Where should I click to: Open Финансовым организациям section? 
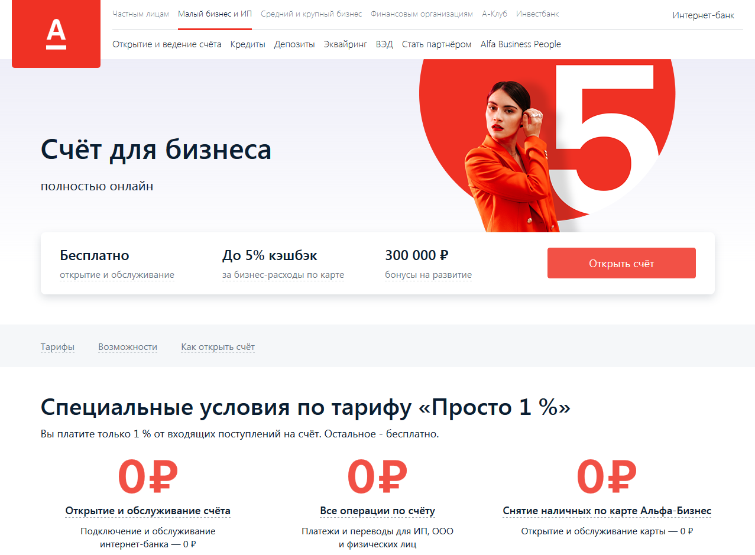(x=422, y=14)
